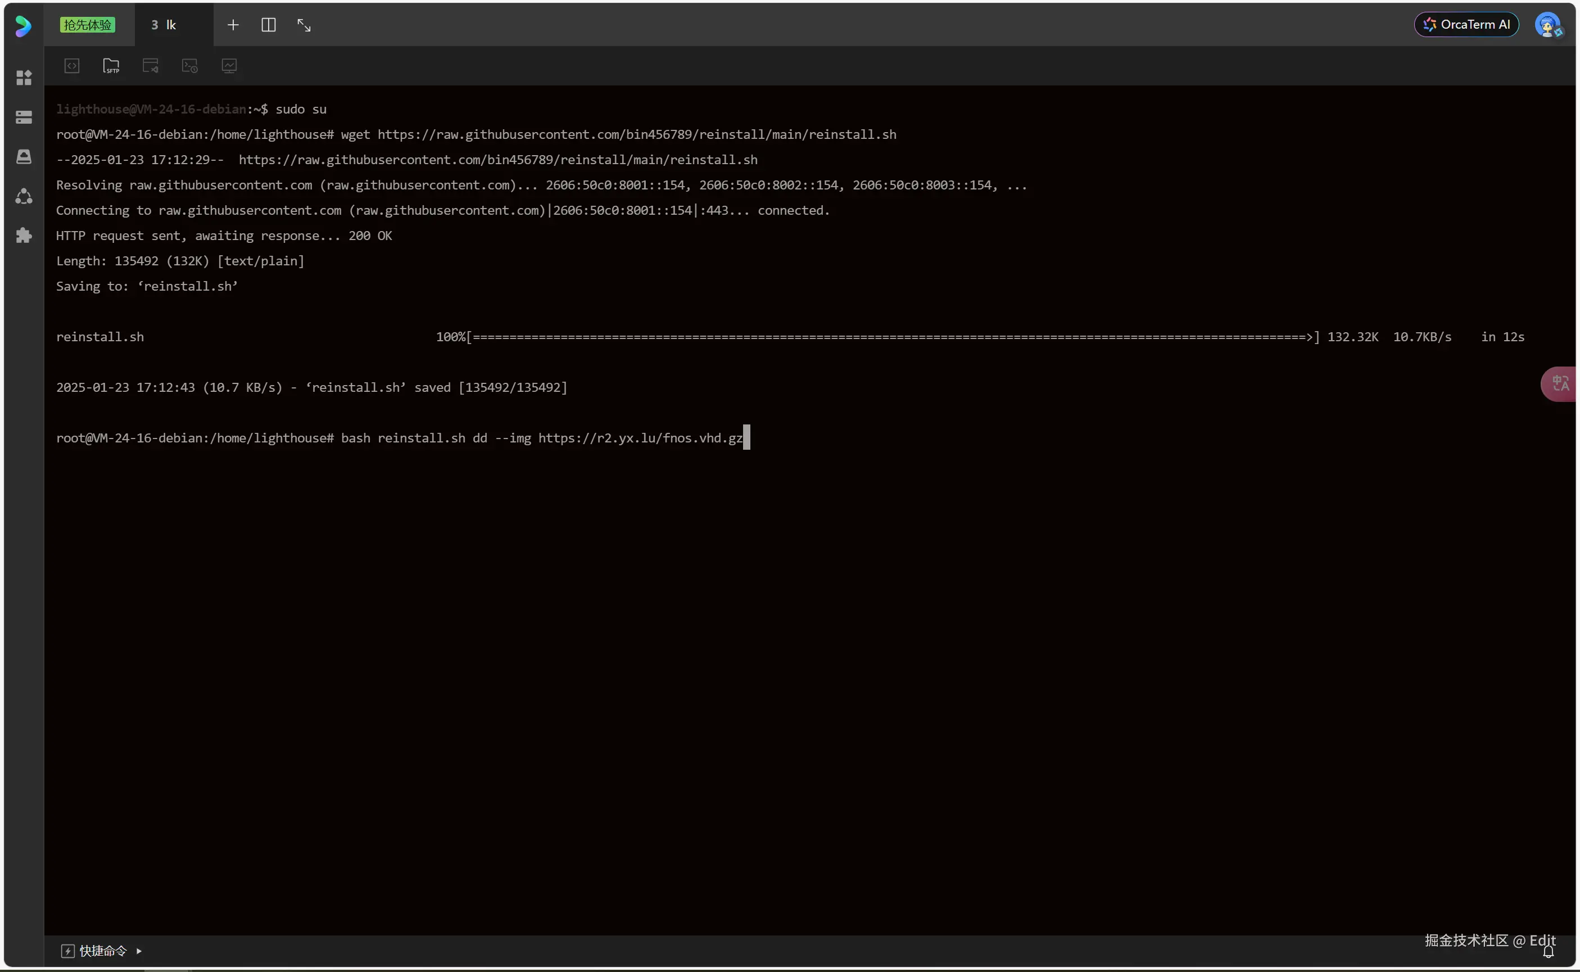Expand the 快捷命令 quick commands arrow
The height and width of the screenshot is (972, 1580).
(x=139, y=950)
